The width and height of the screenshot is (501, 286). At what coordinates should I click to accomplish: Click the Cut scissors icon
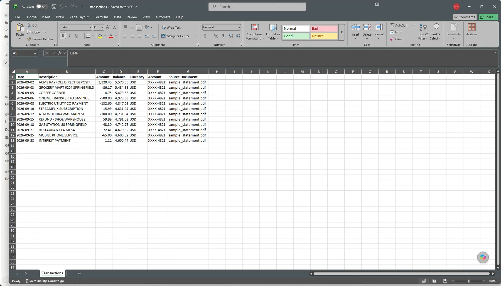tap(29, 25)
